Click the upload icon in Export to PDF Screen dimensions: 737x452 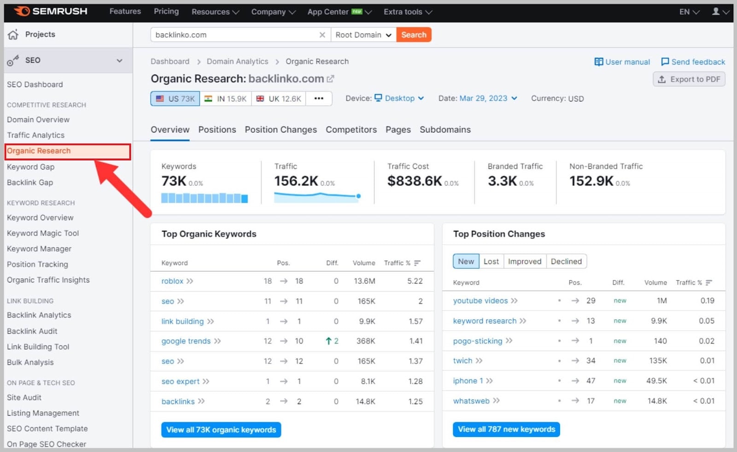(x=662, y=79)
